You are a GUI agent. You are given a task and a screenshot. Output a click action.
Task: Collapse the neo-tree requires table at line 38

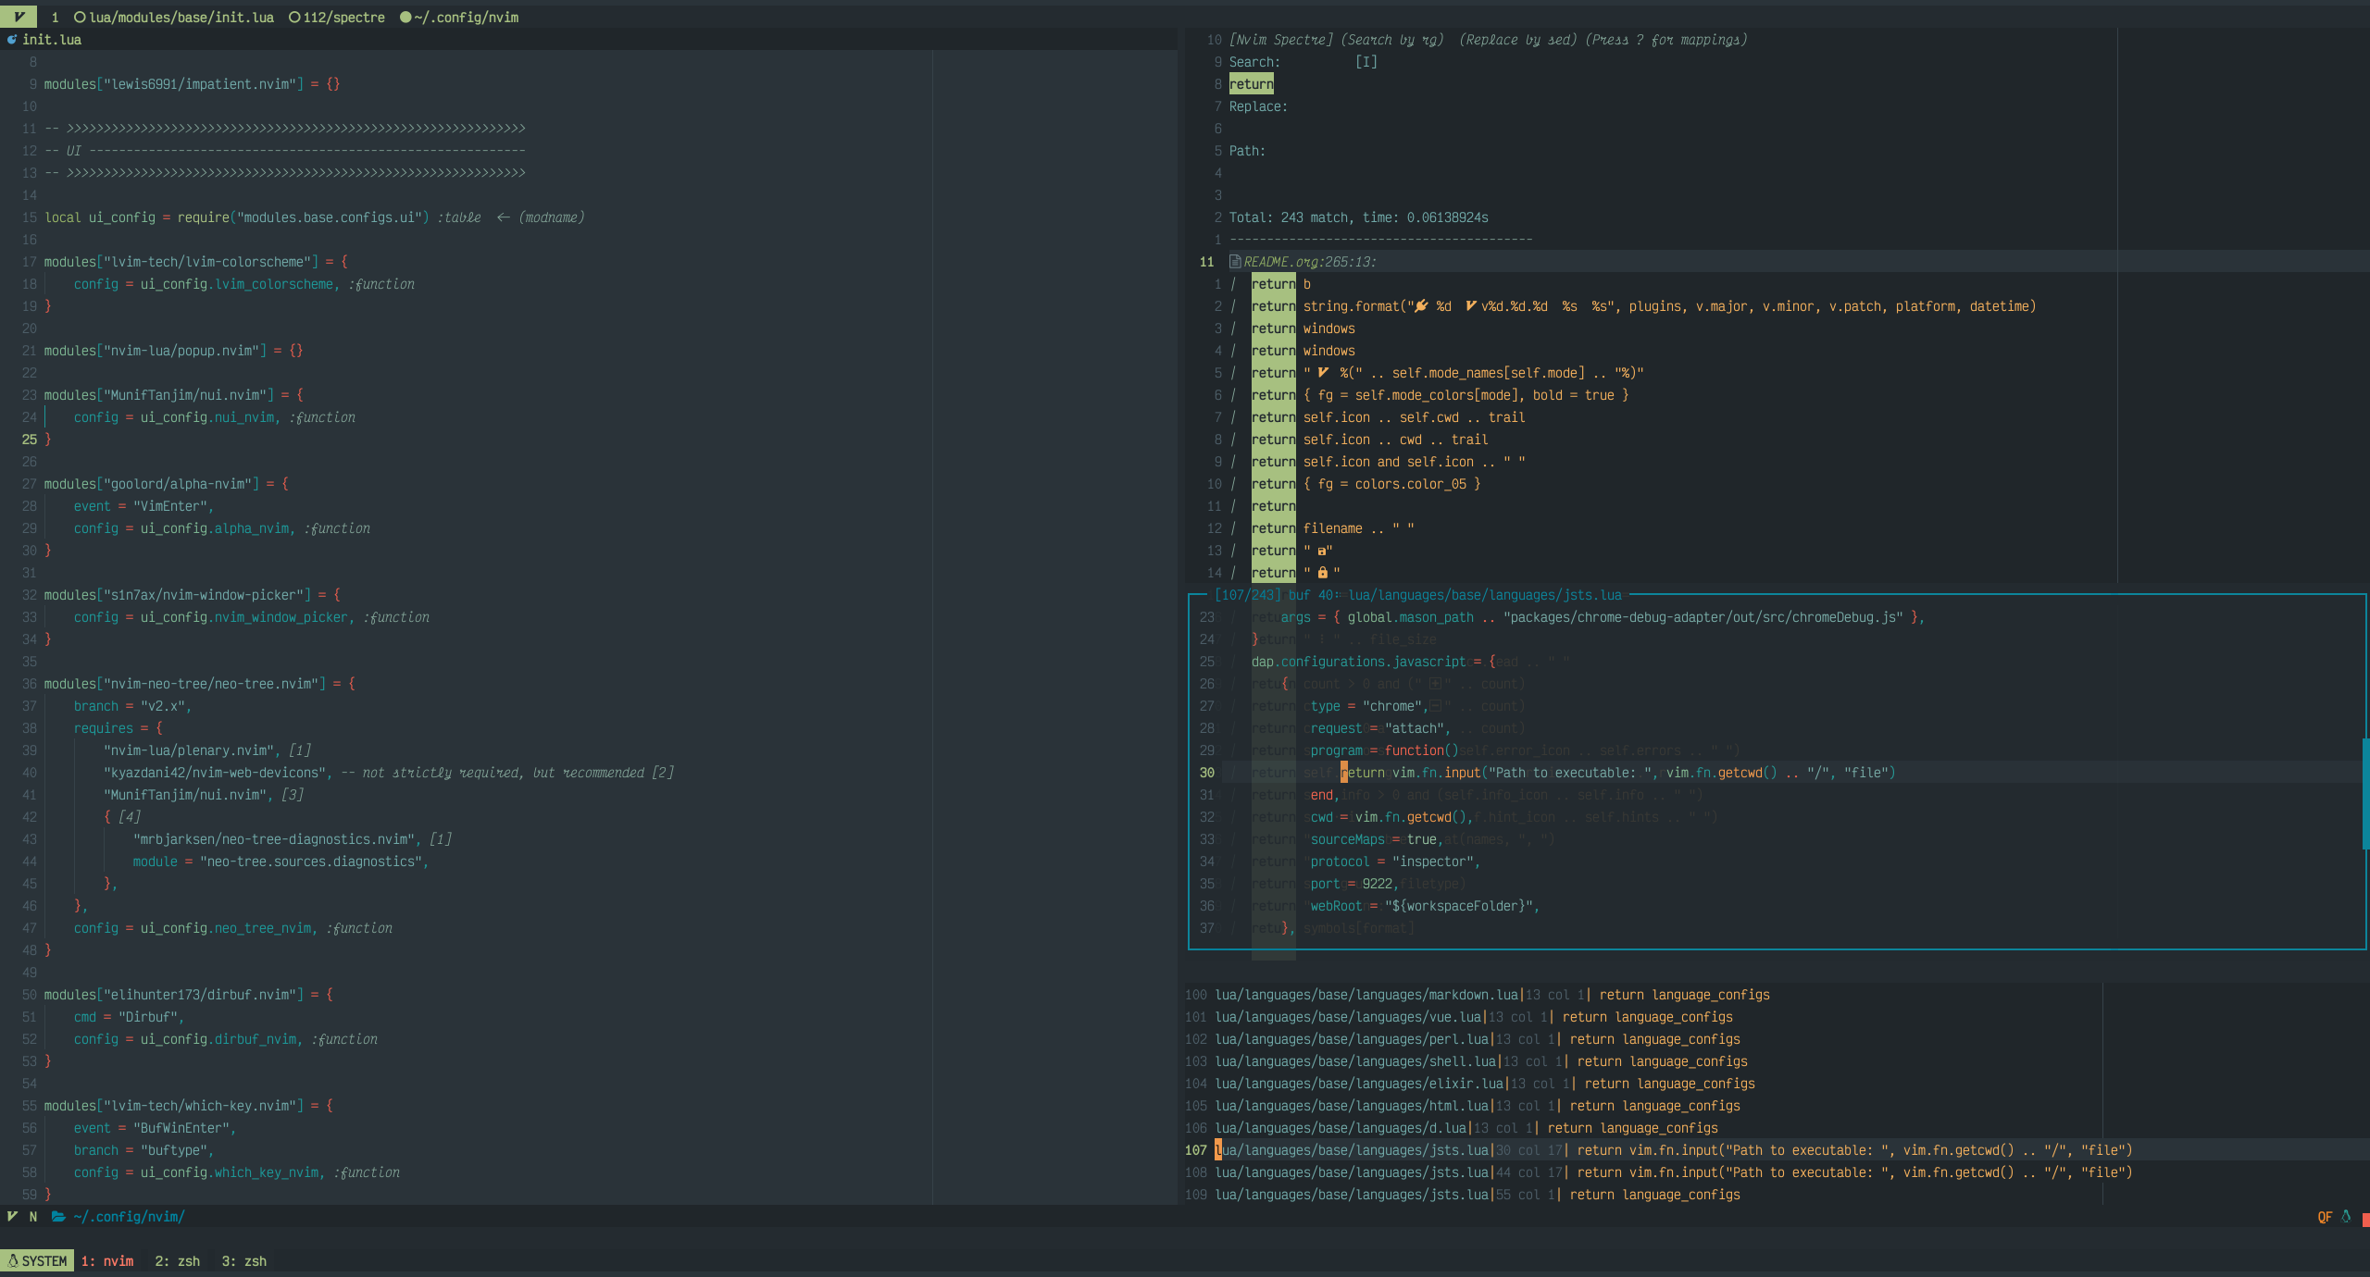[x=118, y=728]
